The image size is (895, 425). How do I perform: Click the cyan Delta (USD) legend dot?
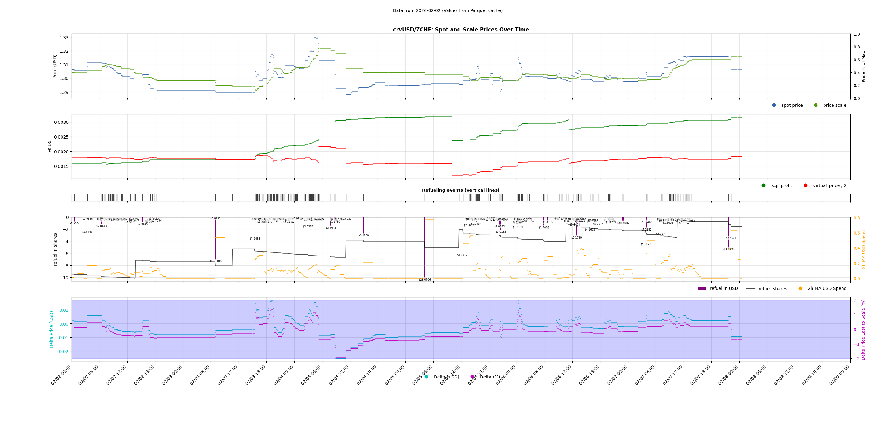point(426,377)
